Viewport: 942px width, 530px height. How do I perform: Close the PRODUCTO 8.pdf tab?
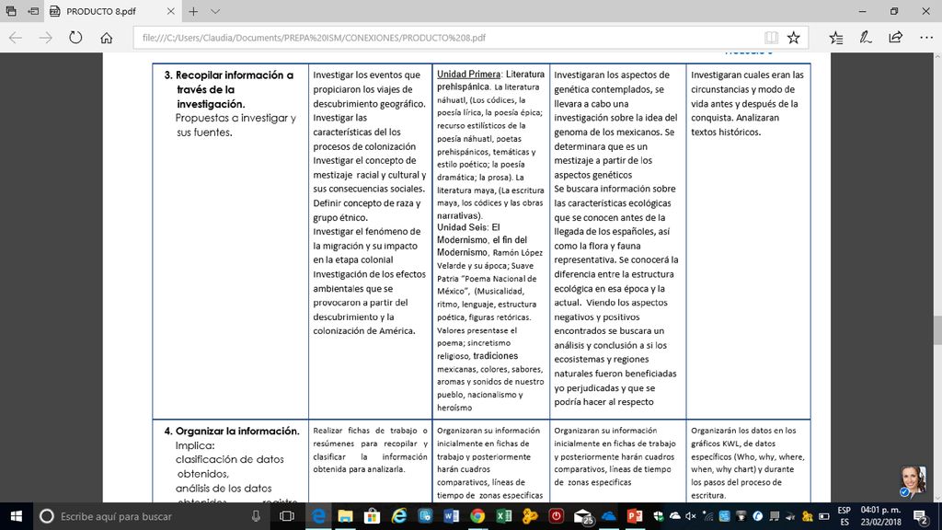[170, 11]
